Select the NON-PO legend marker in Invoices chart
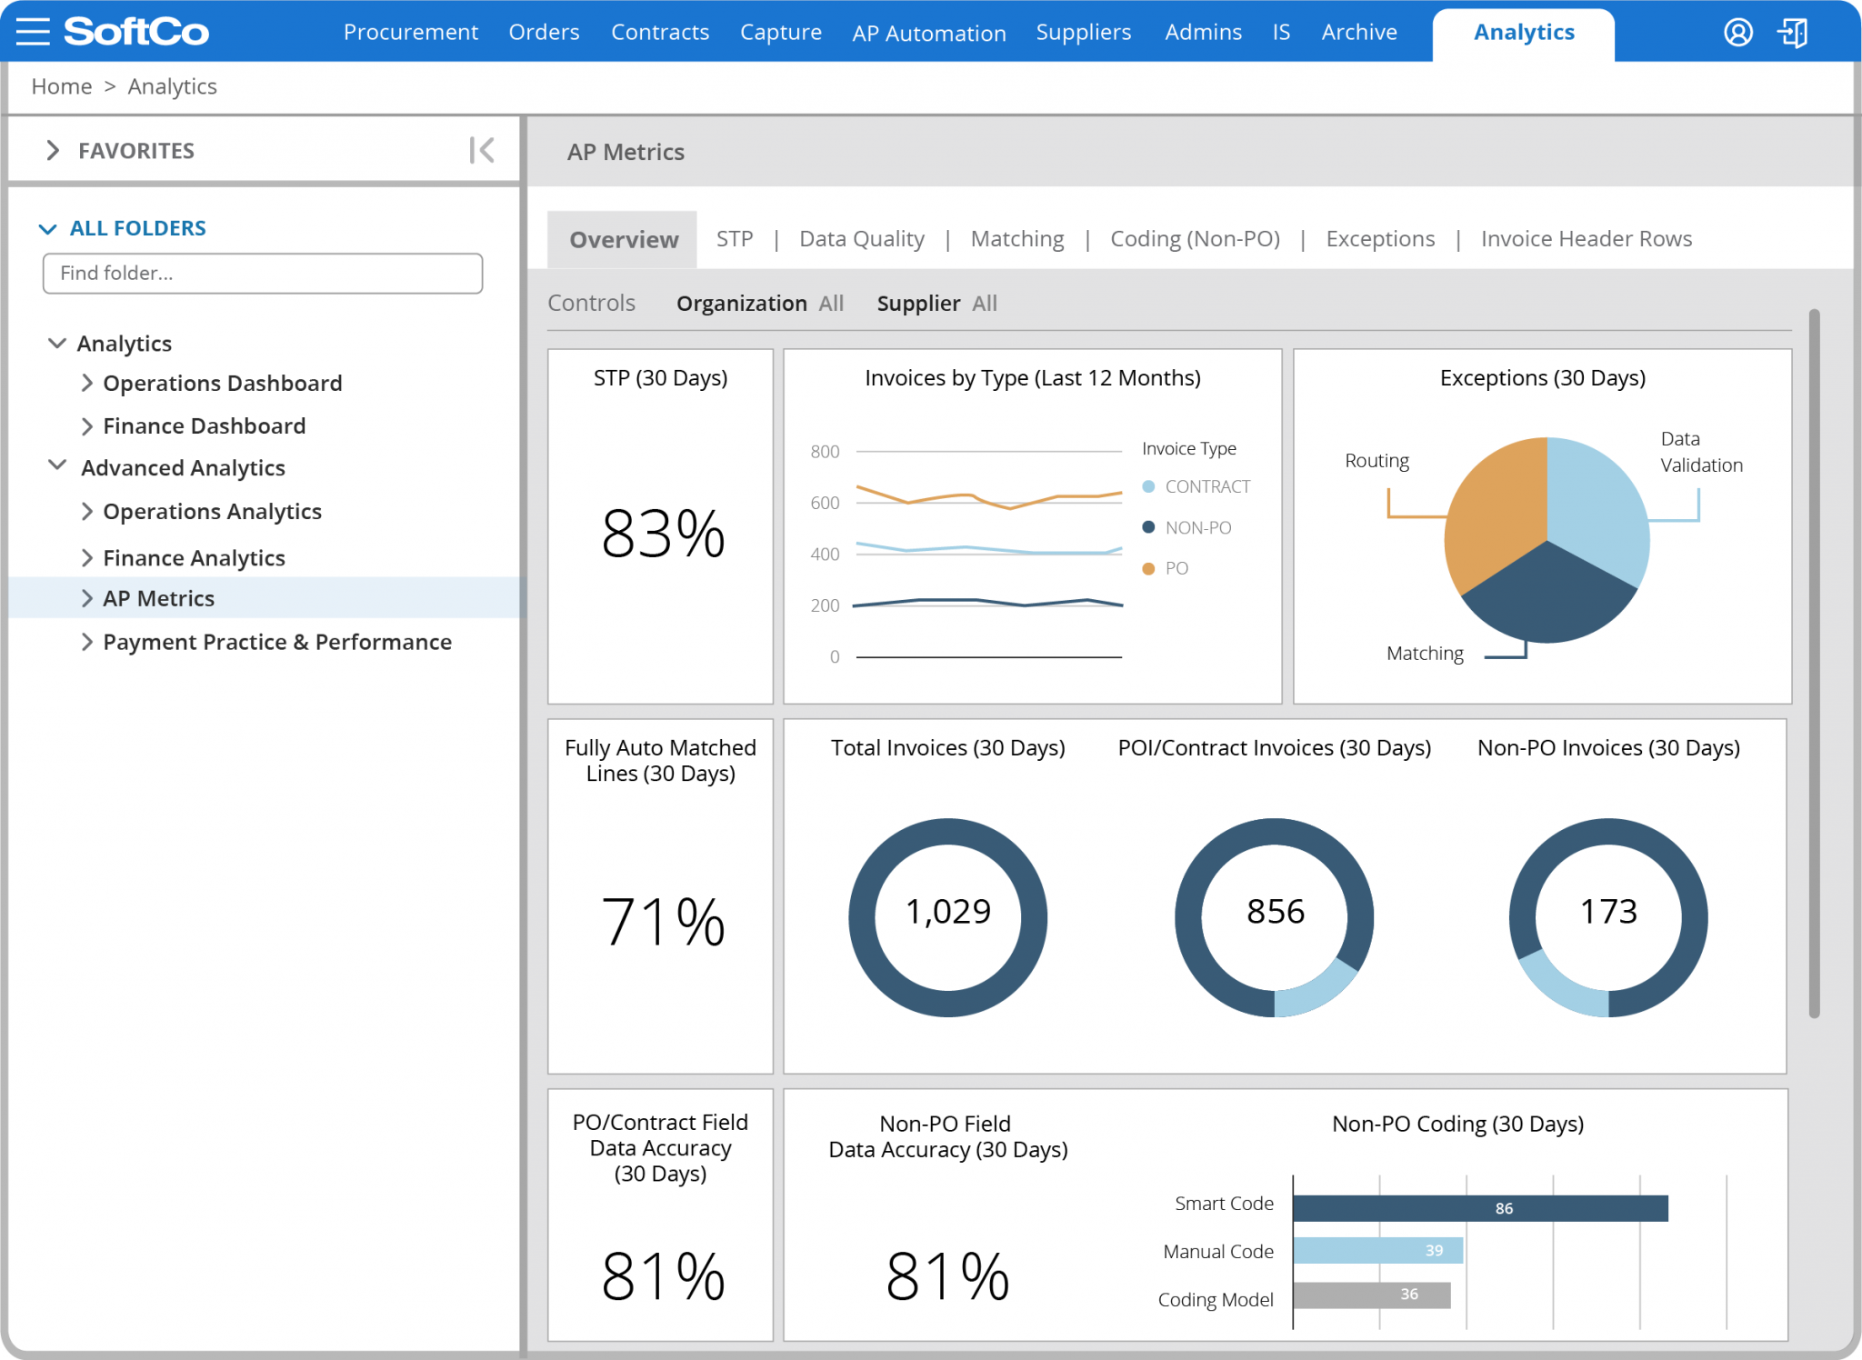 [x=1147, y=527]
